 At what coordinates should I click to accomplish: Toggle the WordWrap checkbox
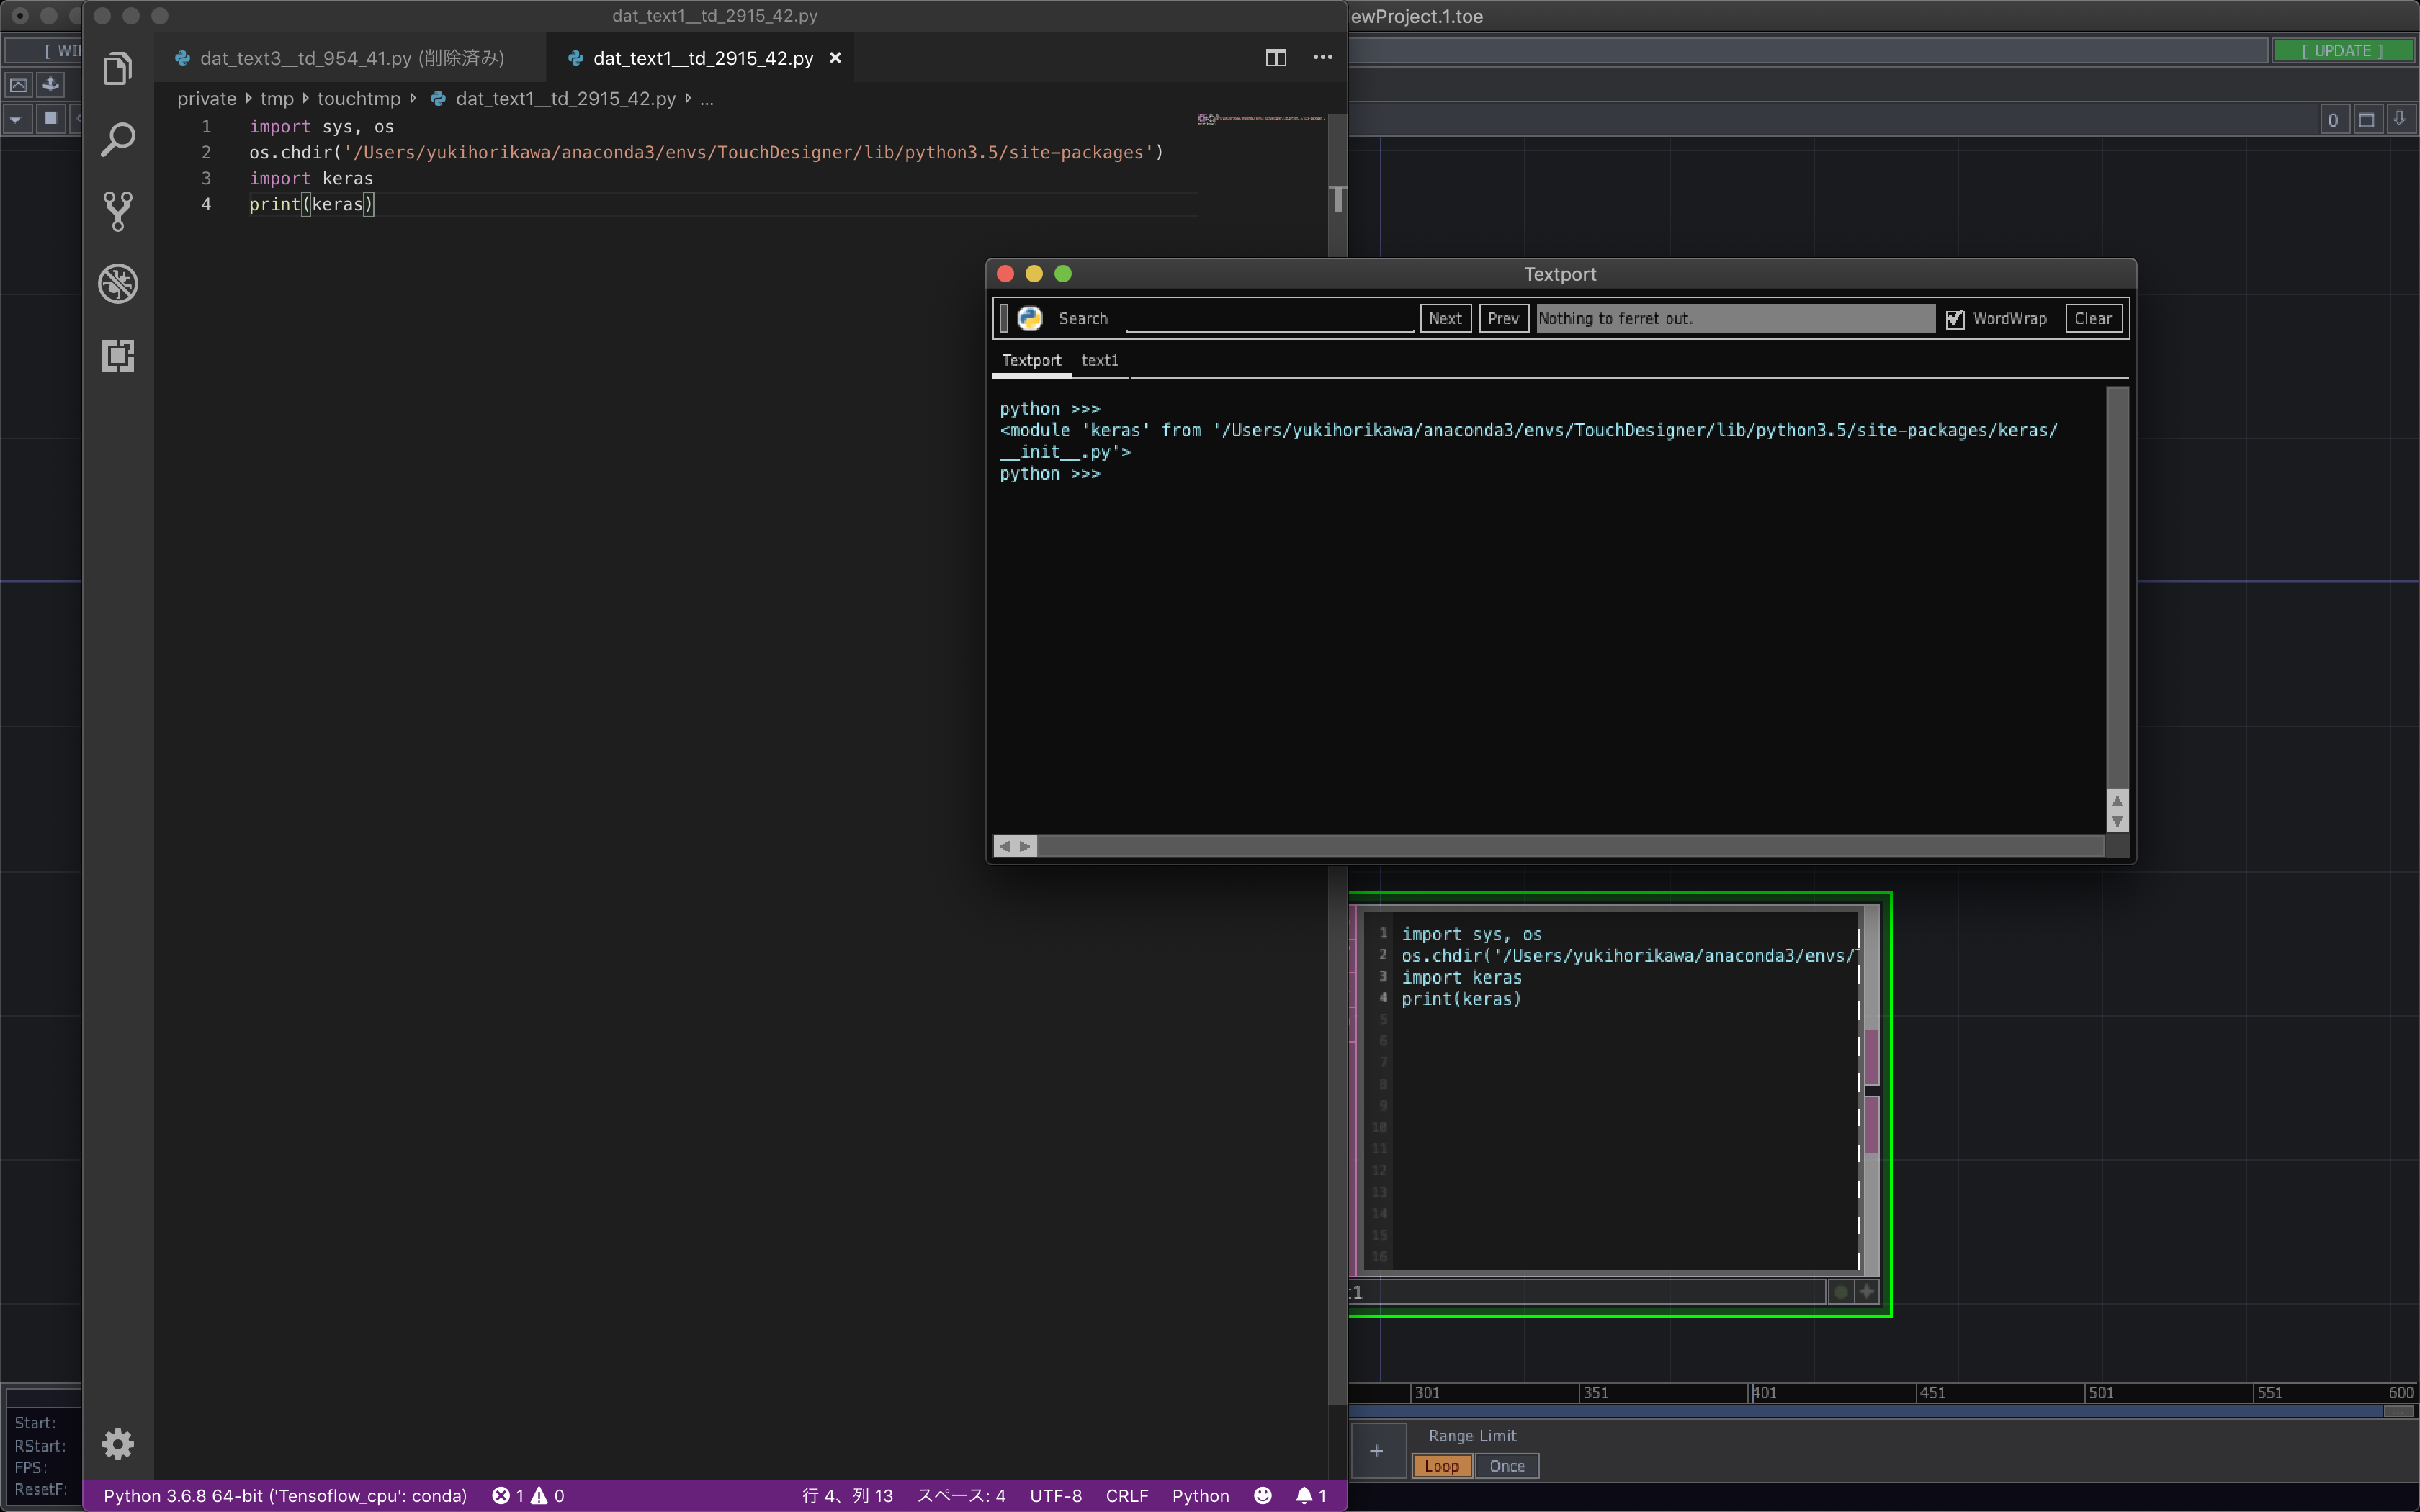coord(1954,319)
